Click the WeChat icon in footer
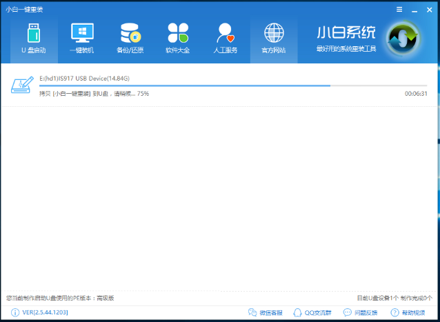Viewport: 440px width, 322px height. [x=252, y=312]
